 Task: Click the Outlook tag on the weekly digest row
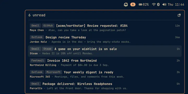tap(37, 72)
